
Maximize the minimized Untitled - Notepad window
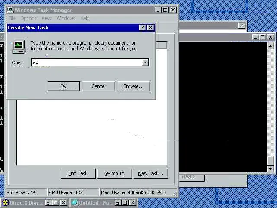tap(125, 203)
